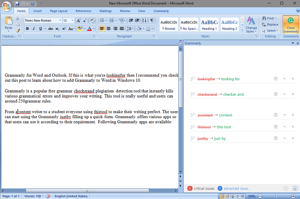
Task: Apply superscript formatting
Action: [64, 29]
